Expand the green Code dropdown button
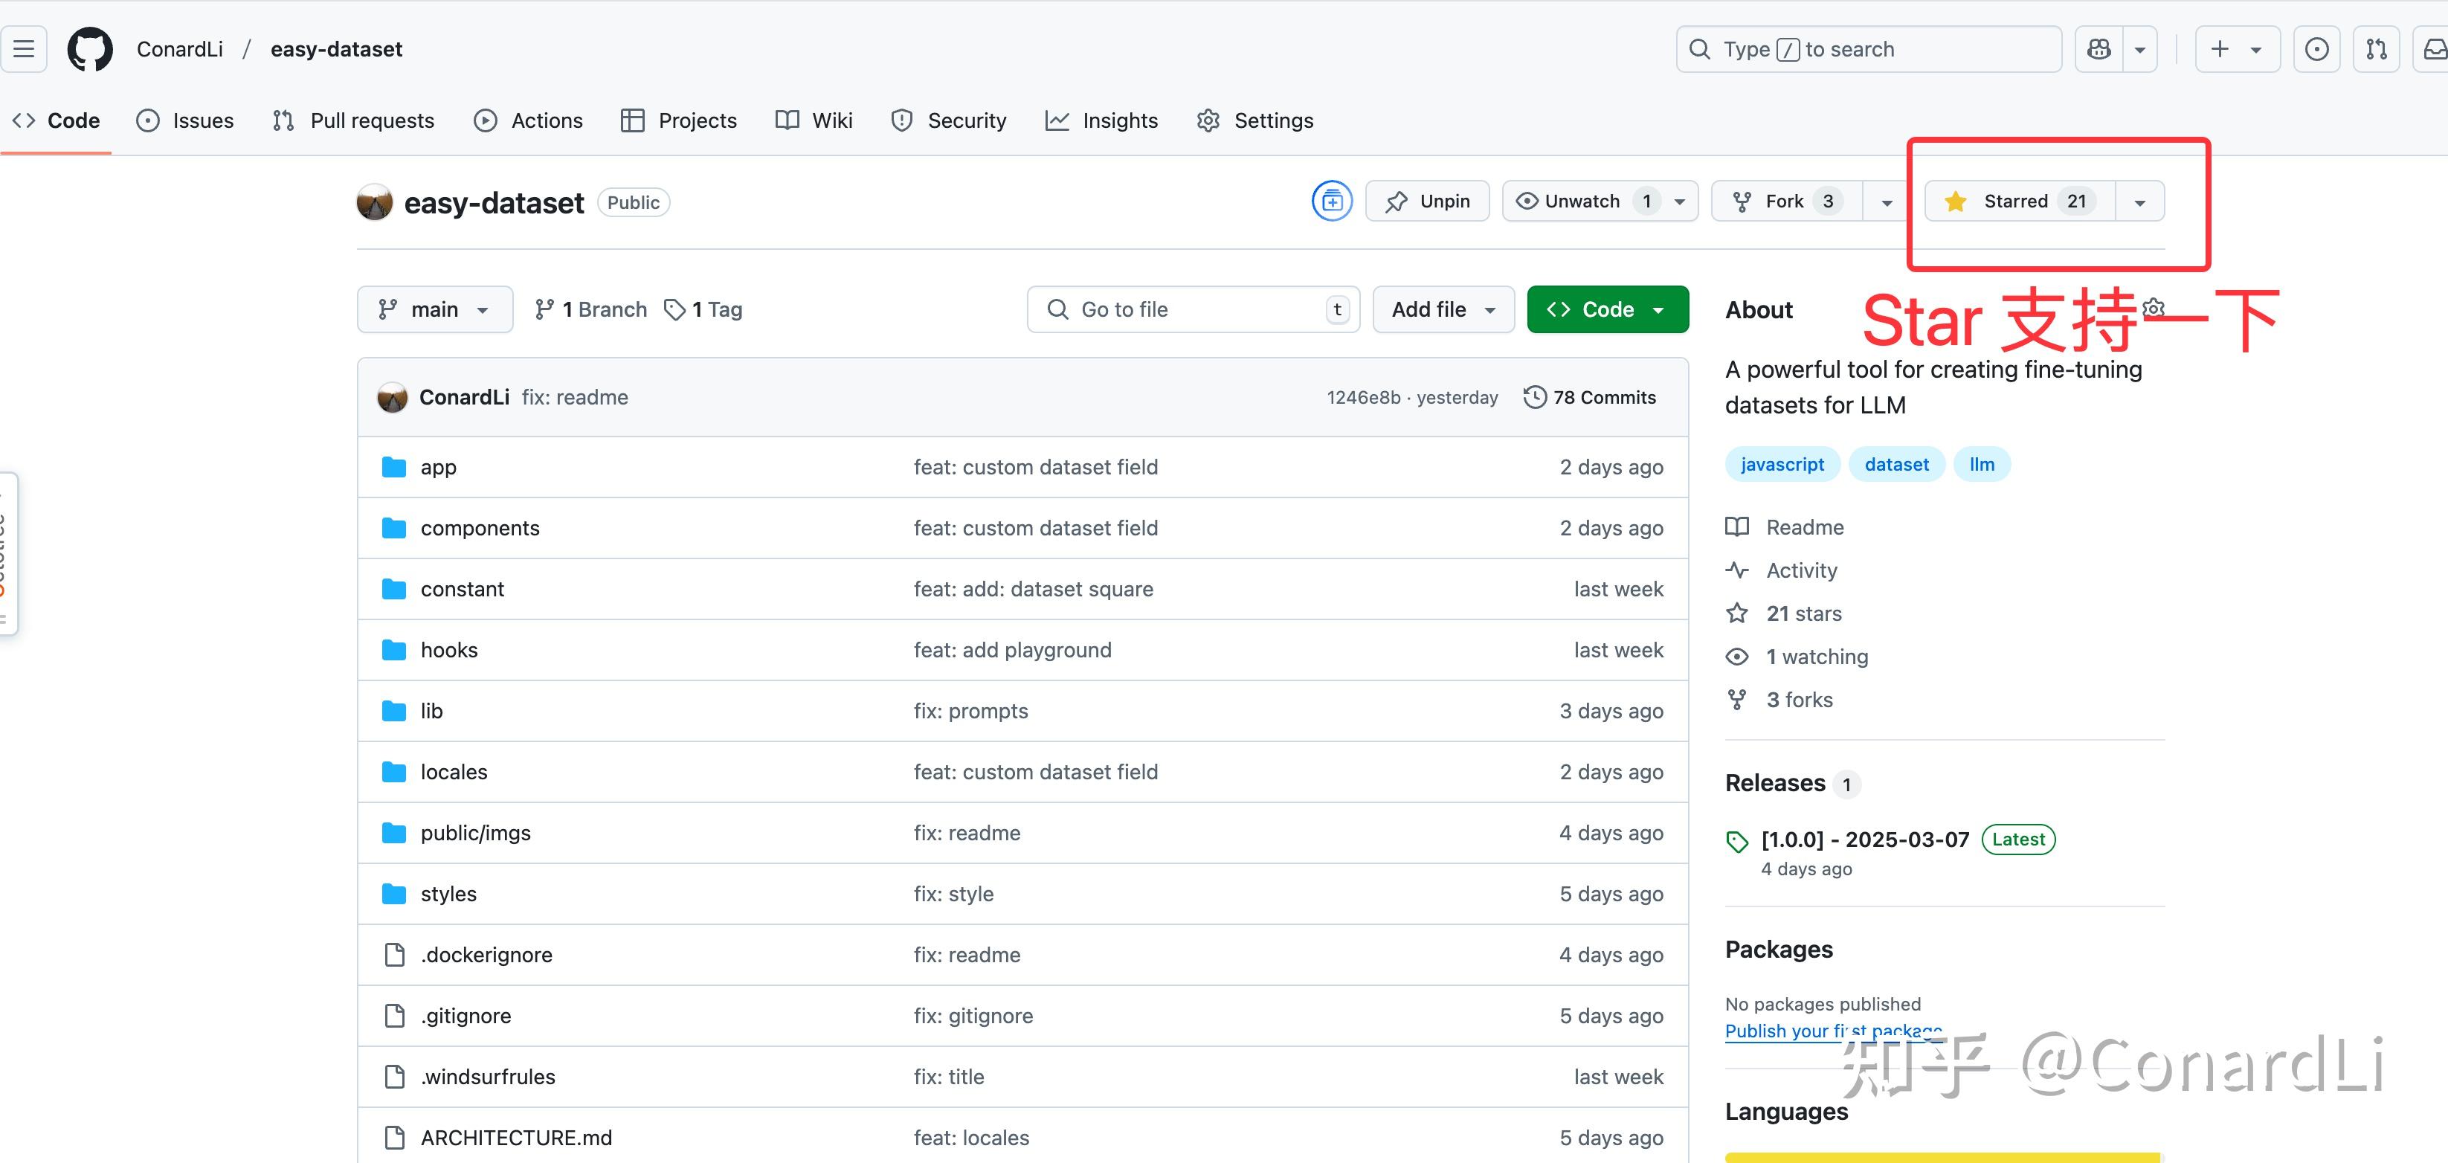This screenshot has height=1163, width=2448. [1607, 310]
